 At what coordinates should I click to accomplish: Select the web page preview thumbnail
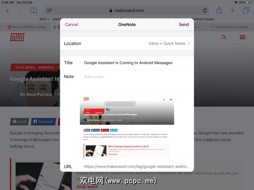click(127, 127)
